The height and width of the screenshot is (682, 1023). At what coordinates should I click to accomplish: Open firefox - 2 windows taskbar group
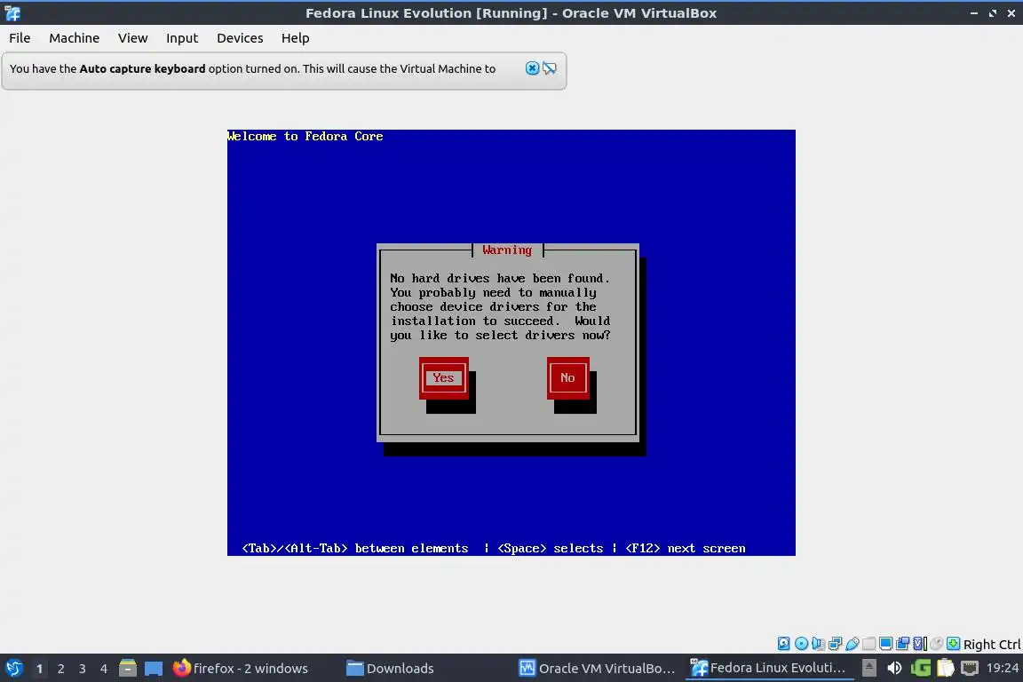pos(241,669)
